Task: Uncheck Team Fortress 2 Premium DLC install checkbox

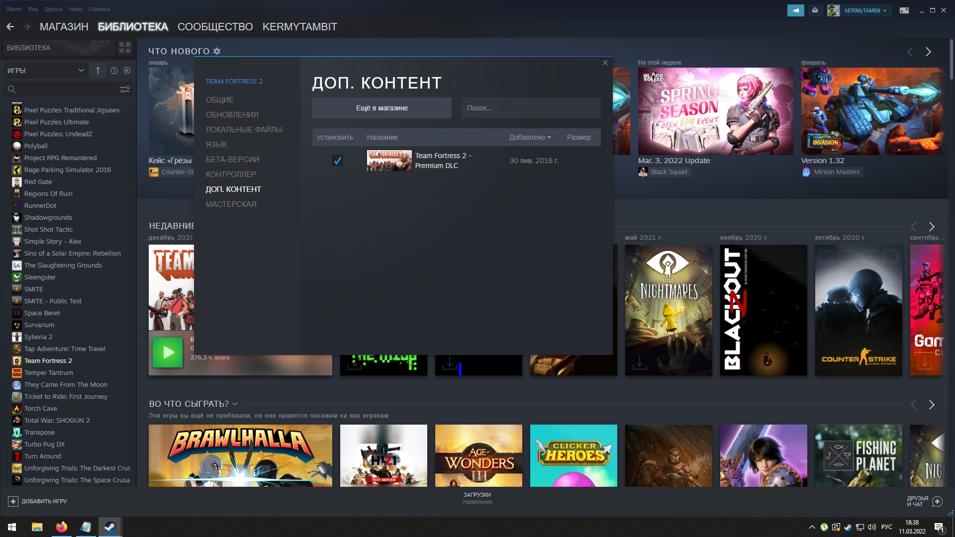Action: pos(338,161)
